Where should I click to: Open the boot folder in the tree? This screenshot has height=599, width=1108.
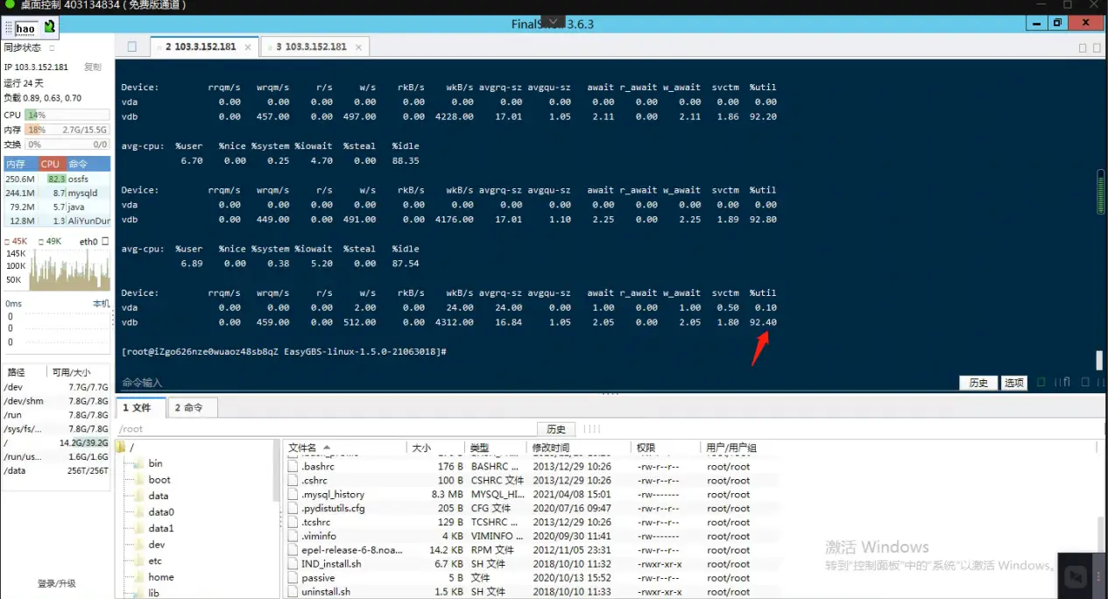159,480
